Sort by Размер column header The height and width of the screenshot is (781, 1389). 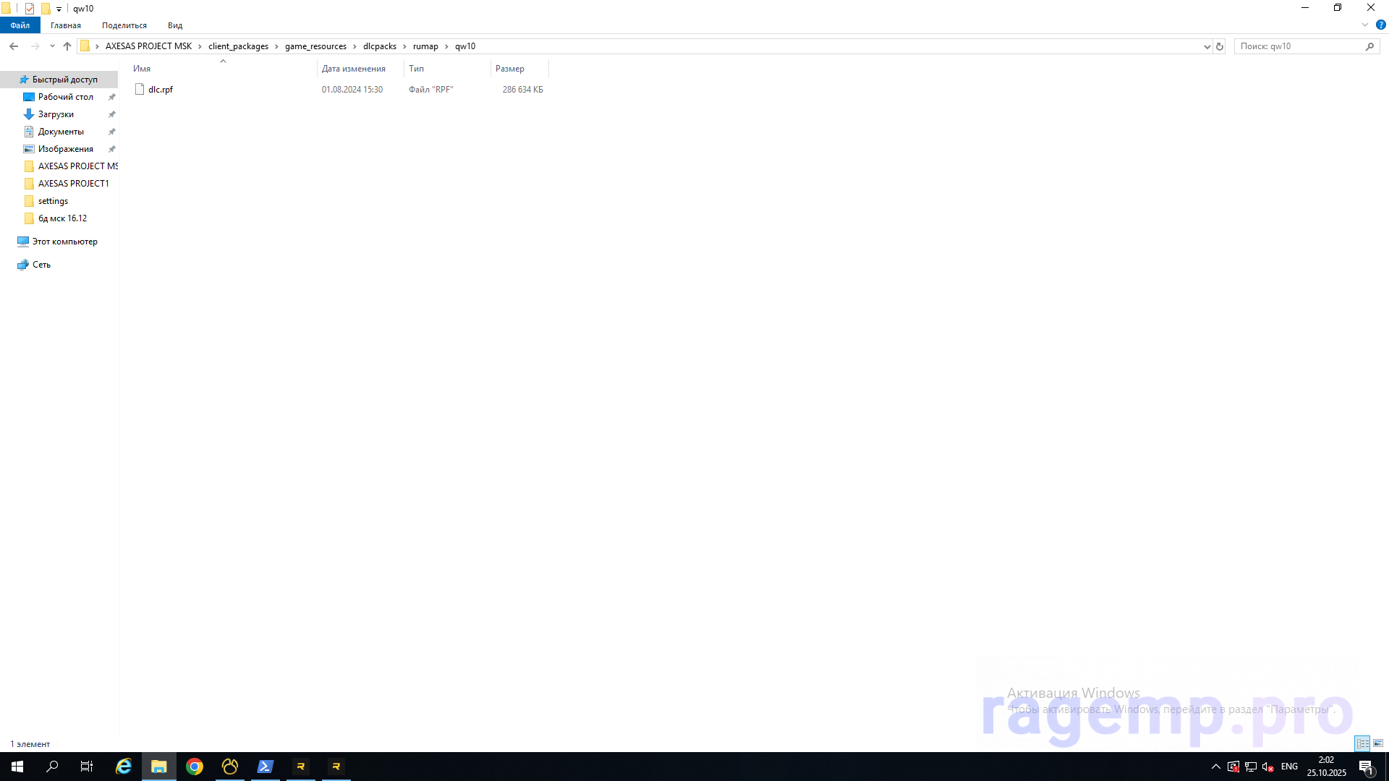coord(510,69)
